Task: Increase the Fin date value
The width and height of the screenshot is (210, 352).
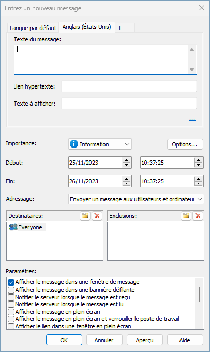Action: click(x=126, y=179)
